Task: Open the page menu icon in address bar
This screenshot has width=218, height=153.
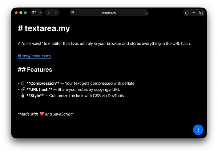Action: (73, 13)
